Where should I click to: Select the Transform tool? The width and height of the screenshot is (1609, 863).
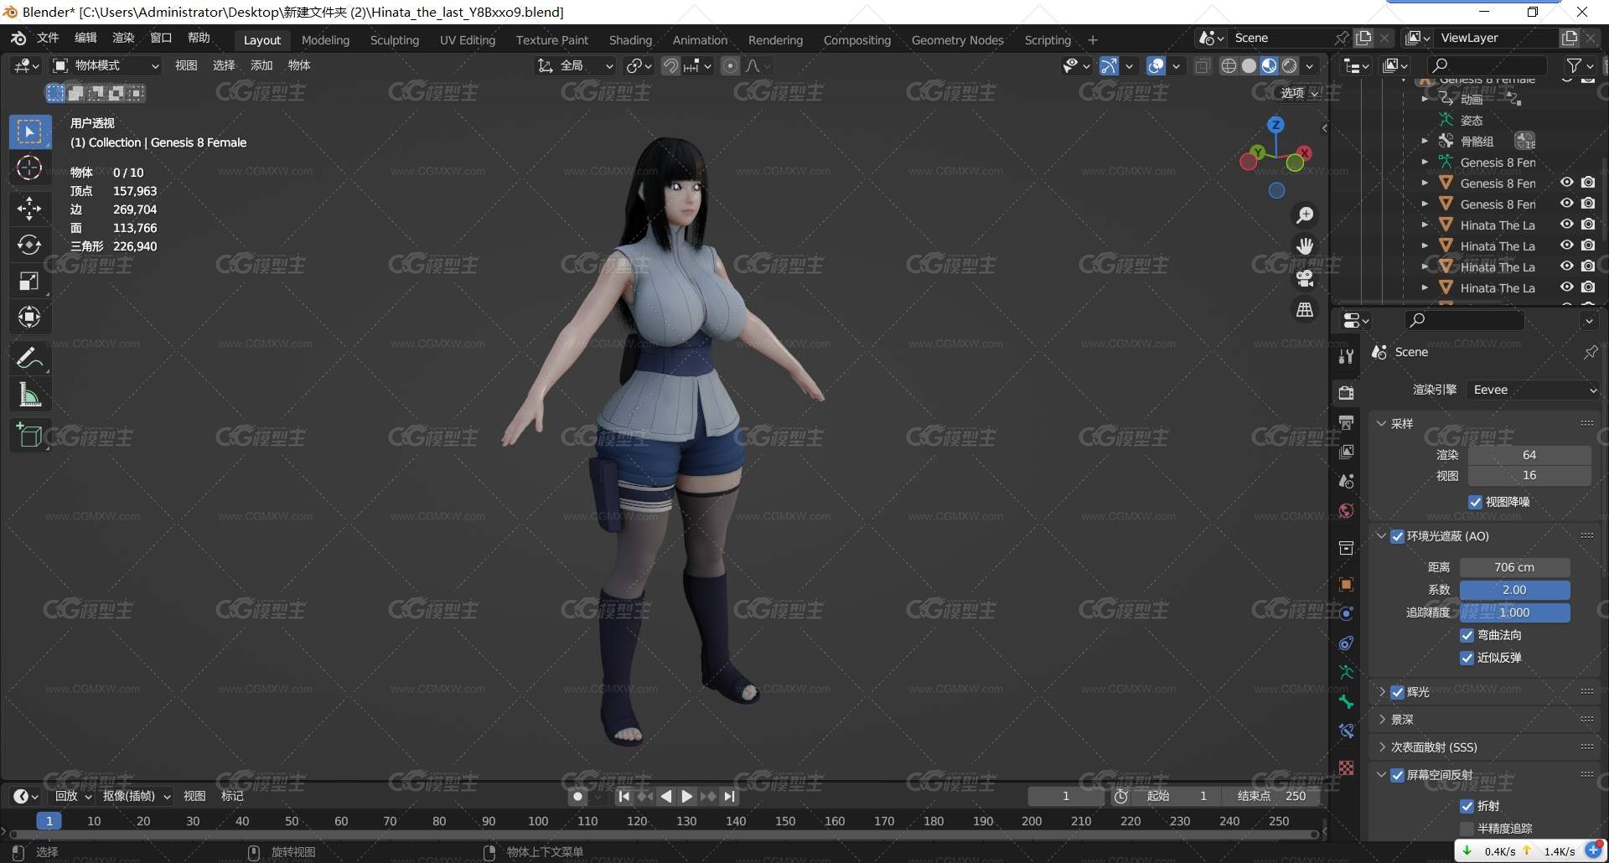tap(29, 317)
